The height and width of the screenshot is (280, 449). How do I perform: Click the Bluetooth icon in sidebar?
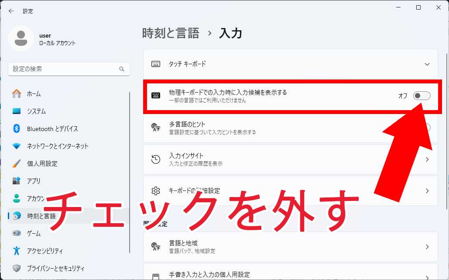17,128
